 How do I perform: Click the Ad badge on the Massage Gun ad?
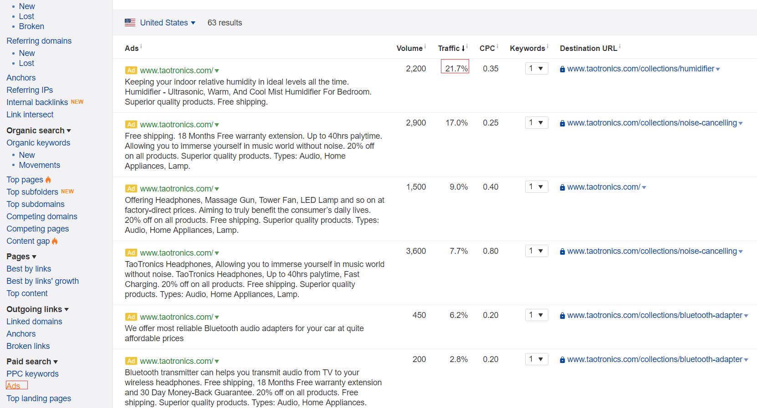(x=131, y=189)
